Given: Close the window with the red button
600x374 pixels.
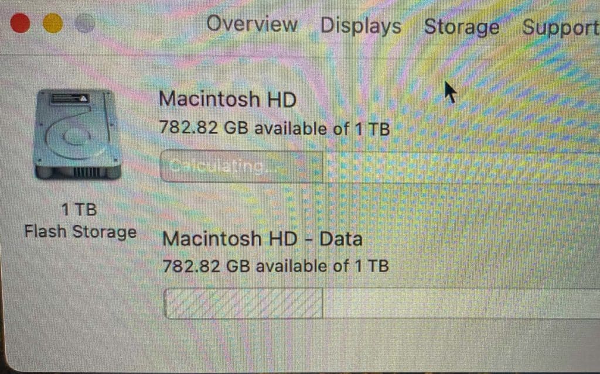Looking at the screenshot, I should [21, 23].
